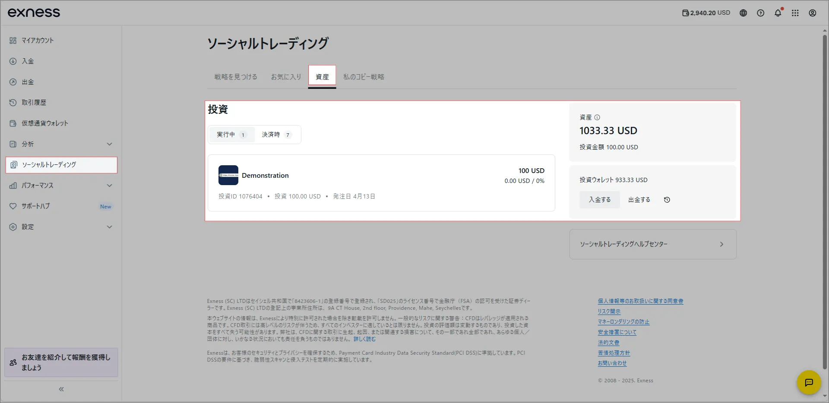
Task: Open the リスク開示 footer link
Action: click(x=609, y=312)
